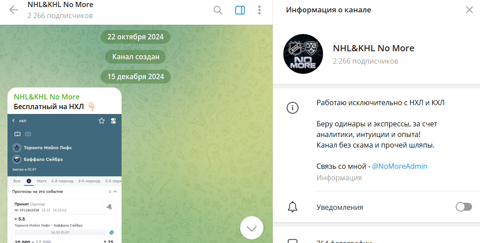Click the NHL&KHL No More channel avatar

(303, 54)
